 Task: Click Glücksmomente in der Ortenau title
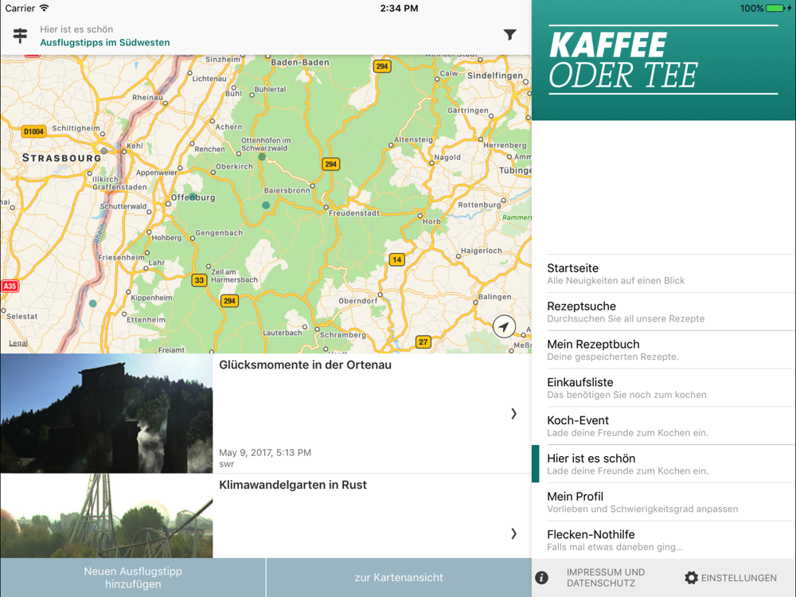pos(305,365)
